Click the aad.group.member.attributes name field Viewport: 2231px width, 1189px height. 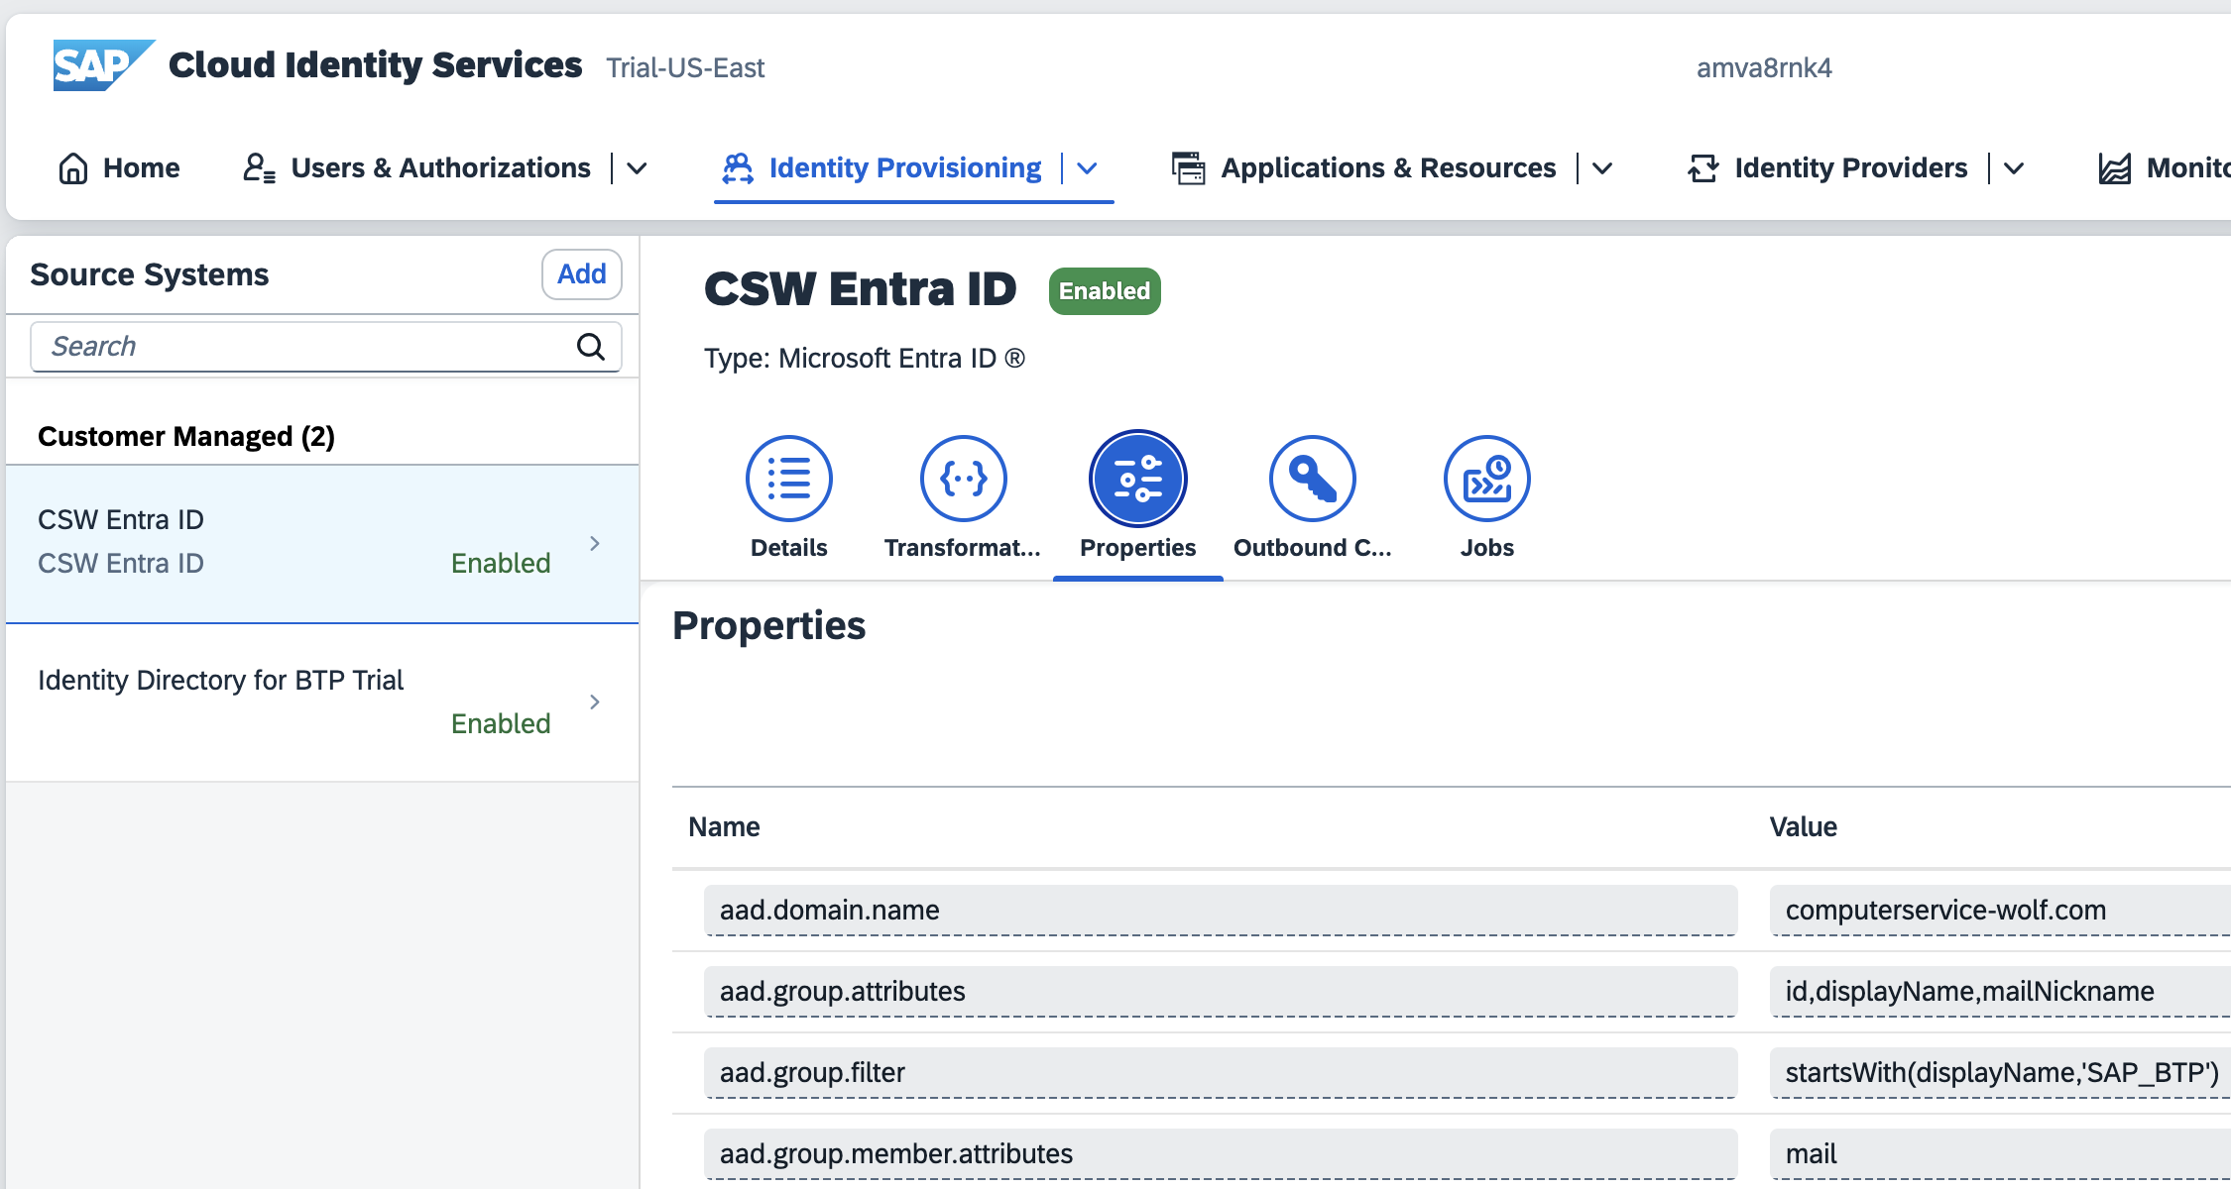point(1221,1154)
